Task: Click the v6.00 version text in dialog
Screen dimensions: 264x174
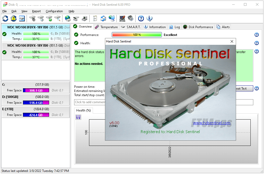Action: click(114, 123)
